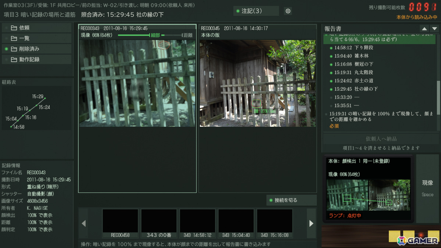Select the 削除済み folder
This screenshot has height=248, width=441.
point(37,49)
